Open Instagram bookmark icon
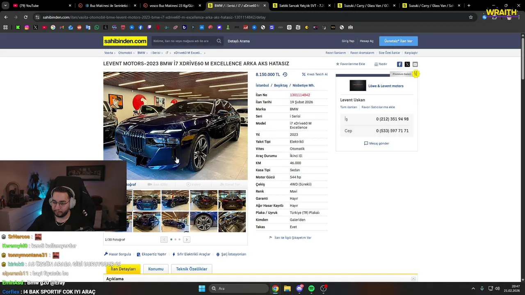Screen dimensions: 525x295 pyautogui.click(x=27, y=27)
